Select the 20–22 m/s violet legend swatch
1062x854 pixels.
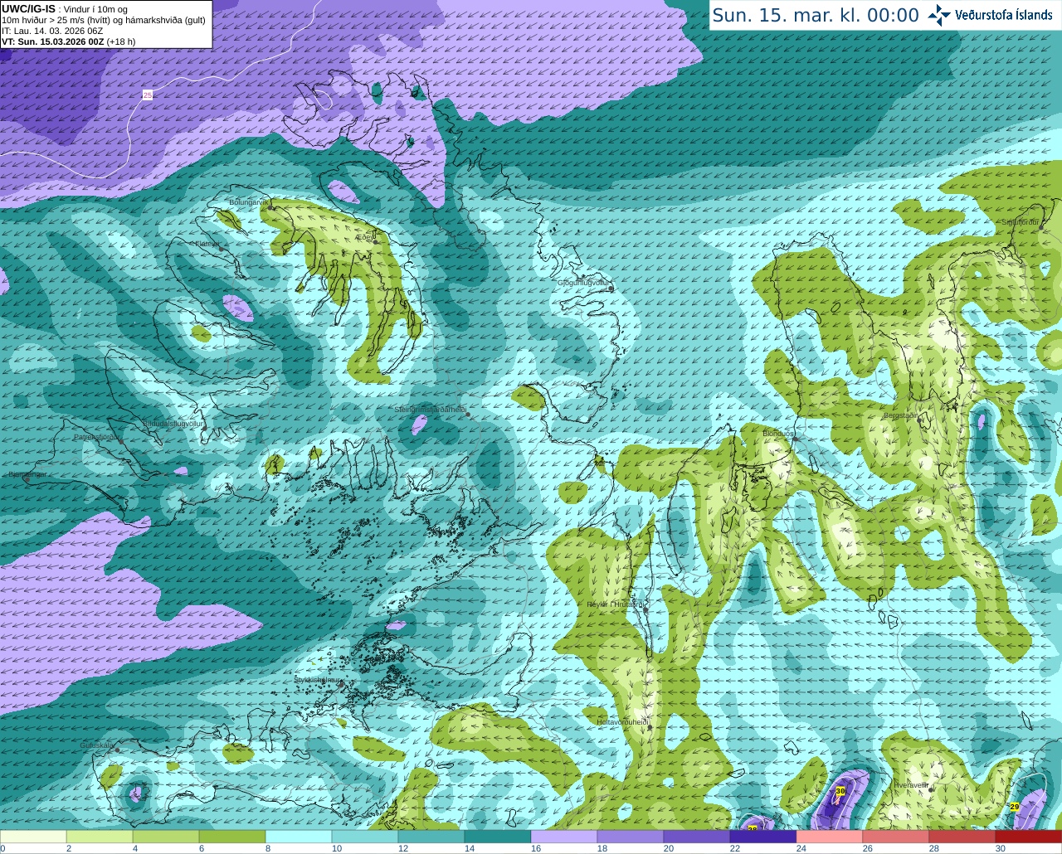tap(697, 837)
